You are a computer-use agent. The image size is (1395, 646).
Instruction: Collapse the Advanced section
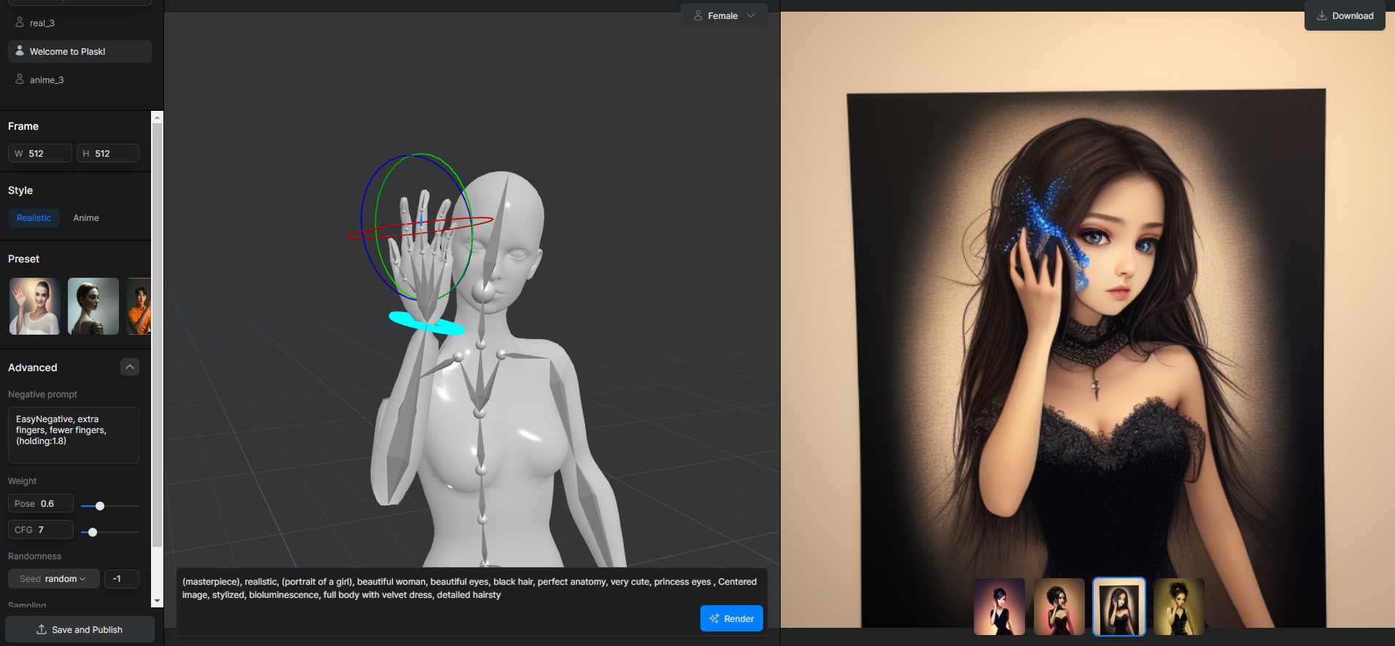pyautogui.click(x=129, y=367)
